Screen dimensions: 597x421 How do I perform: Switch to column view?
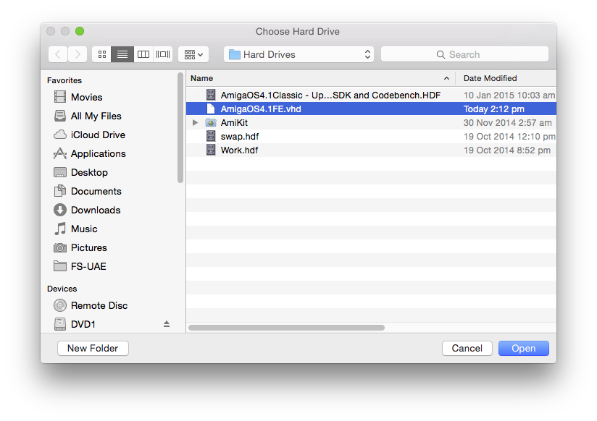click(143, 54)
